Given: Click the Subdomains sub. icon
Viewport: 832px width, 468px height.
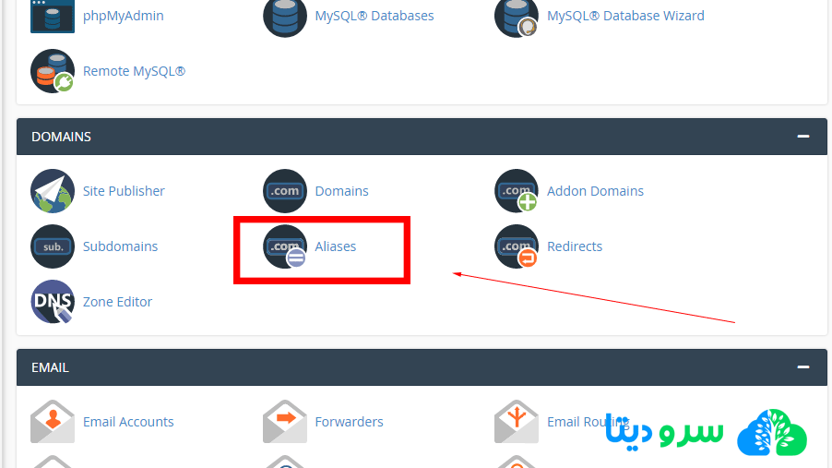Looking at the screenshot, I should (53, 246).
